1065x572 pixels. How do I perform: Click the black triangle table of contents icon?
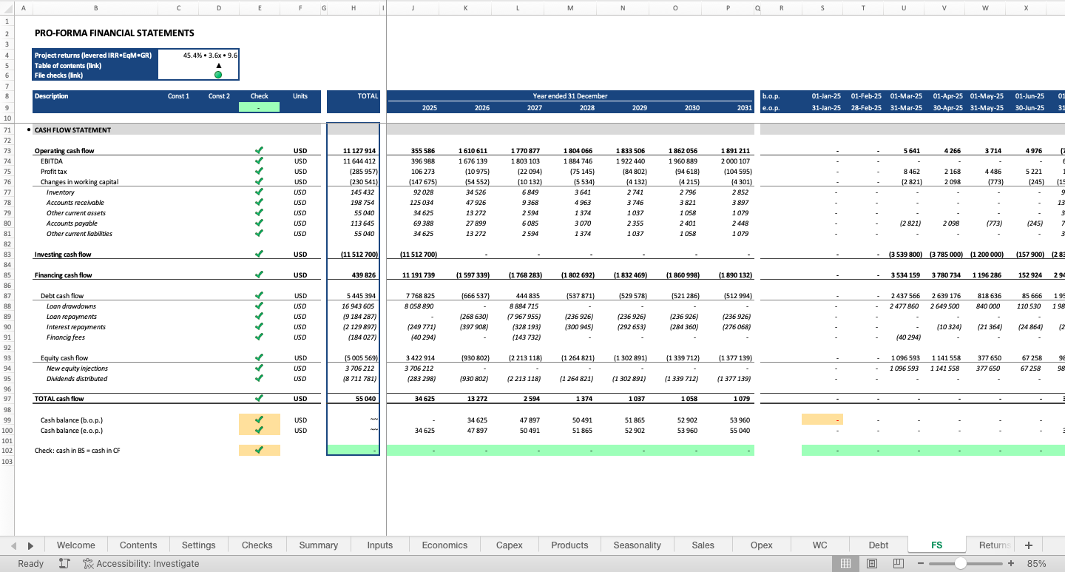pyautogui.click(x=218, y=65)
